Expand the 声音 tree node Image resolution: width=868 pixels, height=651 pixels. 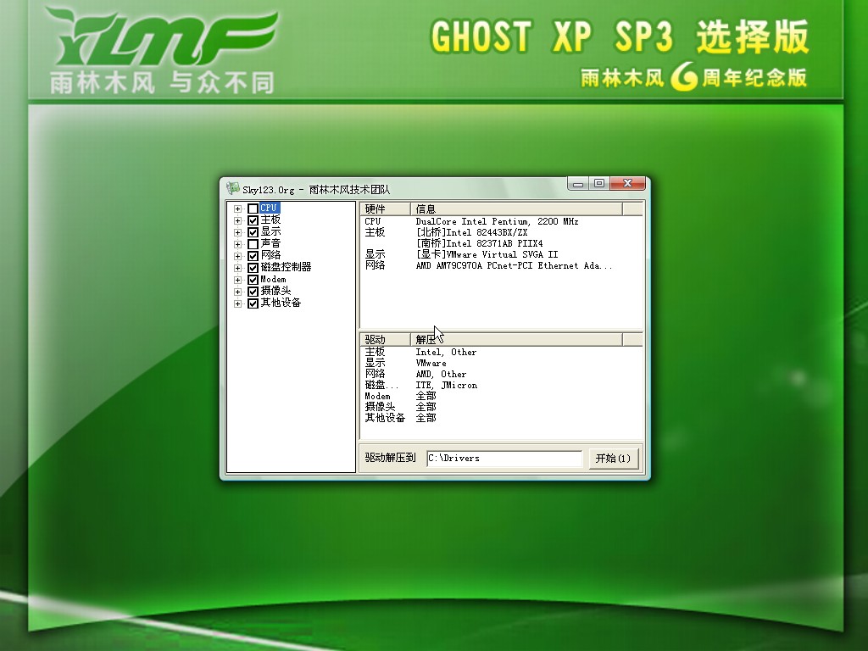(x=237, y=244)
